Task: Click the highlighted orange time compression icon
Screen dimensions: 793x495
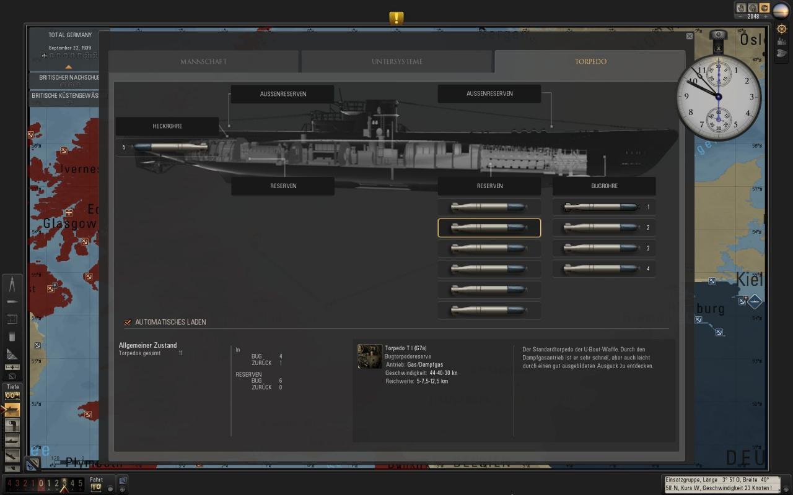Action: (x=765, y=8)
